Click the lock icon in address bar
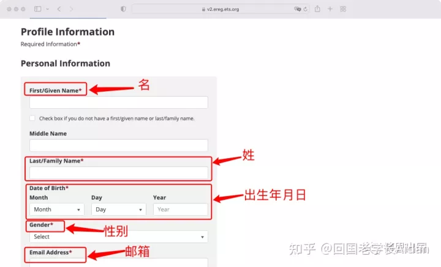Screen dimensions: 441x267 coord(203,9)
